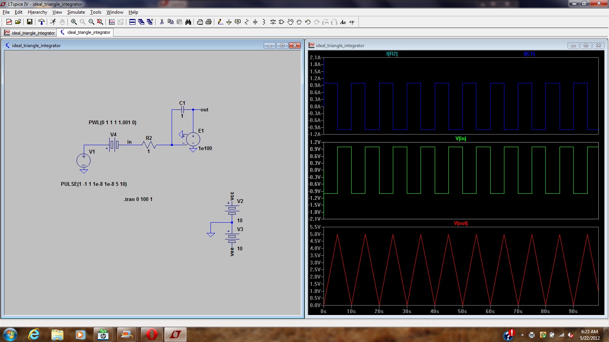Select the Label Net tool
The width and height of the screenshot is (609, 342).
[x=238, y=22]
